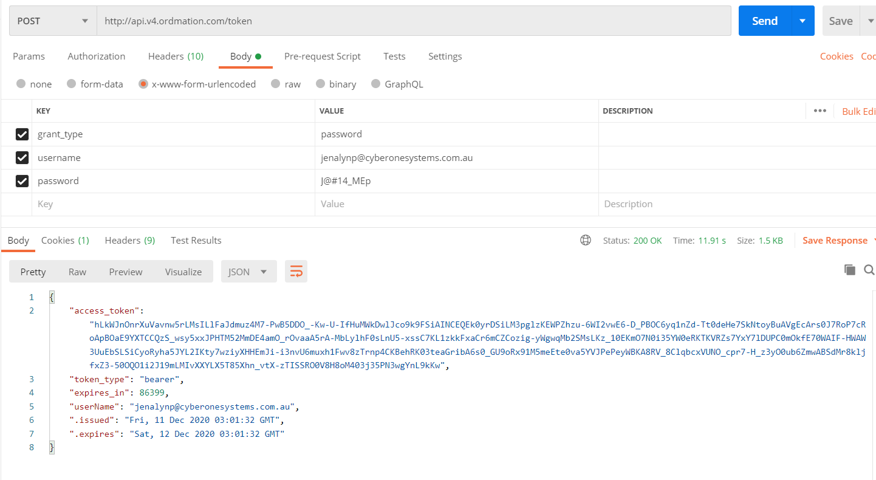The height and width of the screenshot is (480, 876).
Task: Switch to the Authorization tab
Action: pyautogui.click(x=96, y=57)
